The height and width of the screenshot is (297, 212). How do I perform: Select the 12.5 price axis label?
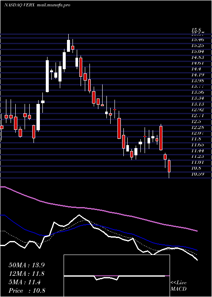pos(196,122)
